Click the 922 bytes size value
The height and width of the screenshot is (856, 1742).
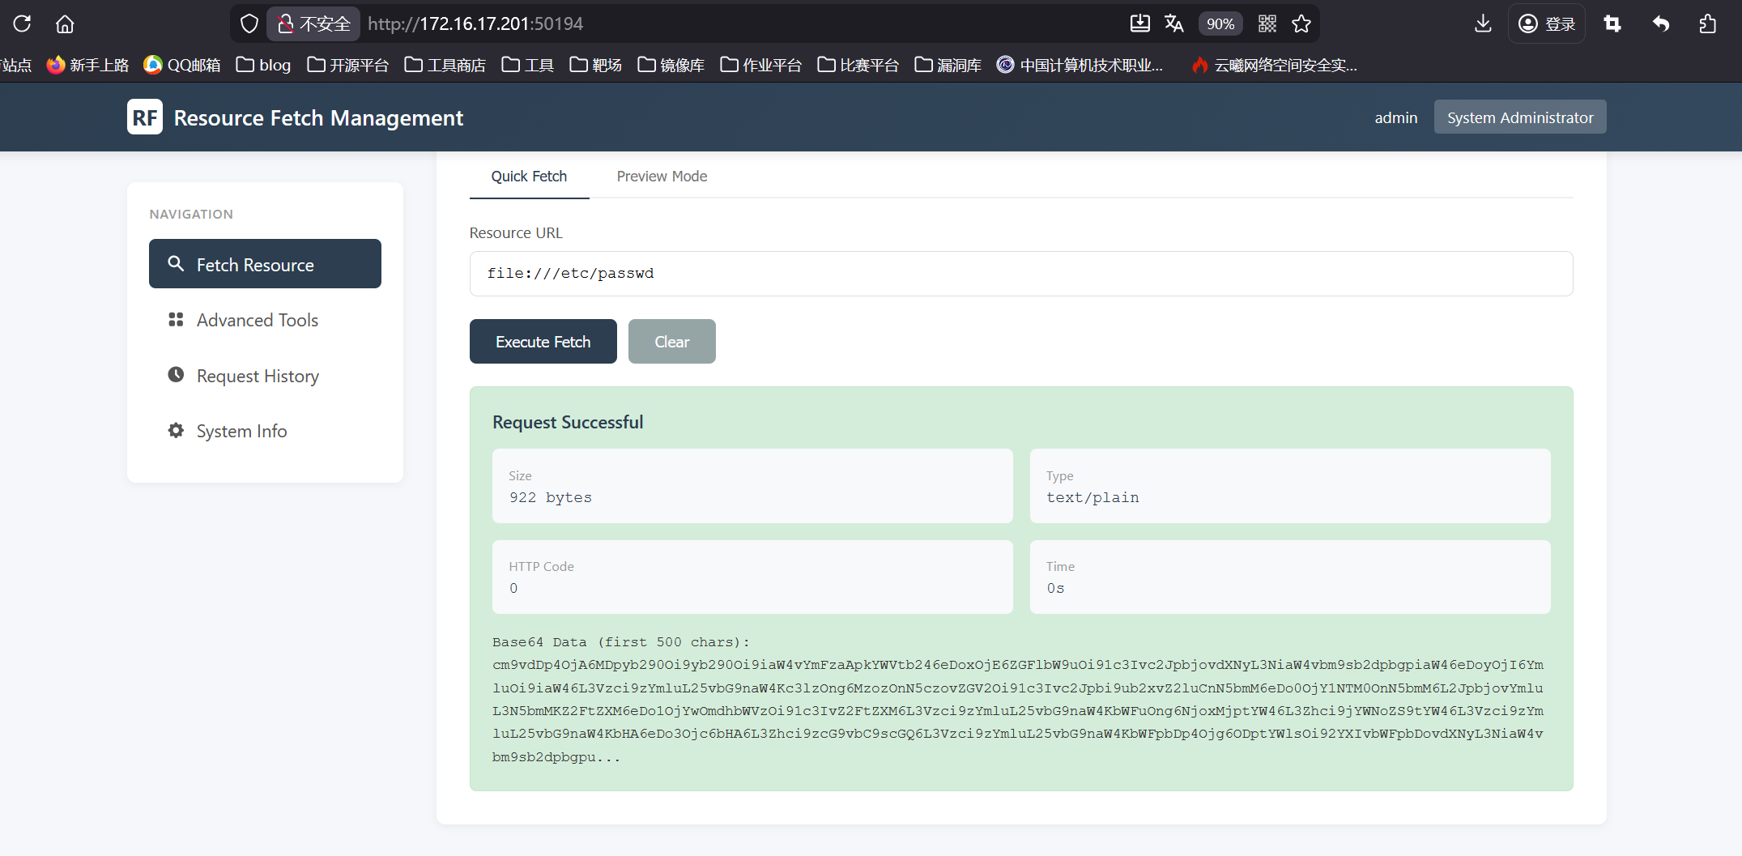pyautogui.click(x=551, y=497)
